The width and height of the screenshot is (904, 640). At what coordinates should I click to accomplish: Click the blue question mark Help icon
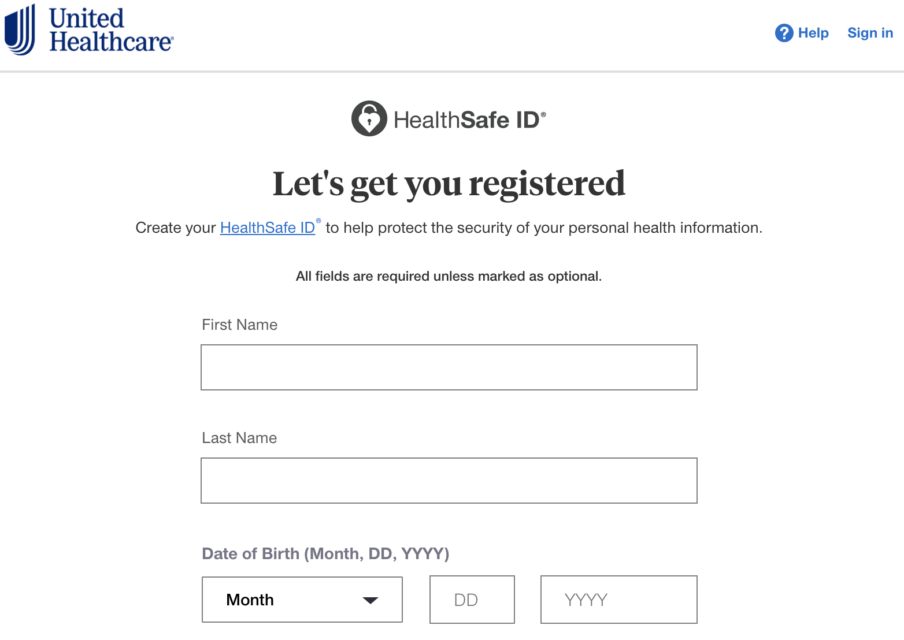(784, 33)
